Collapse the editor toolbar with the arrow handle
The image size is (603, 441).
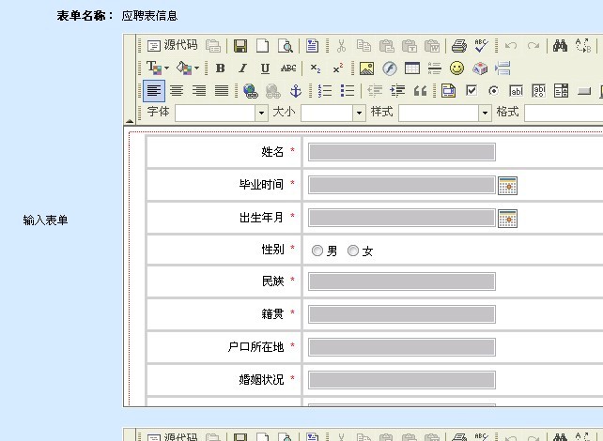tap(130, 121)
